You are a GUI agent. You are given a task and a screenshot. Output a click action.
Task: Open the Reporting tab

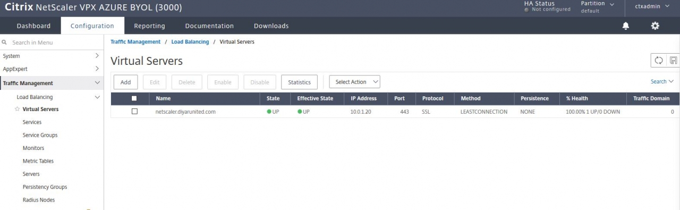pyautogui.click(x=149, y=26)
